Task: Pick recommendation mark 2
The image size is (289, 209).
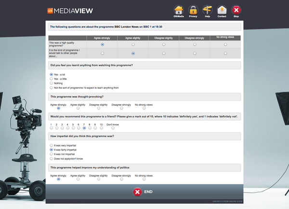Action: click(57, 128)
